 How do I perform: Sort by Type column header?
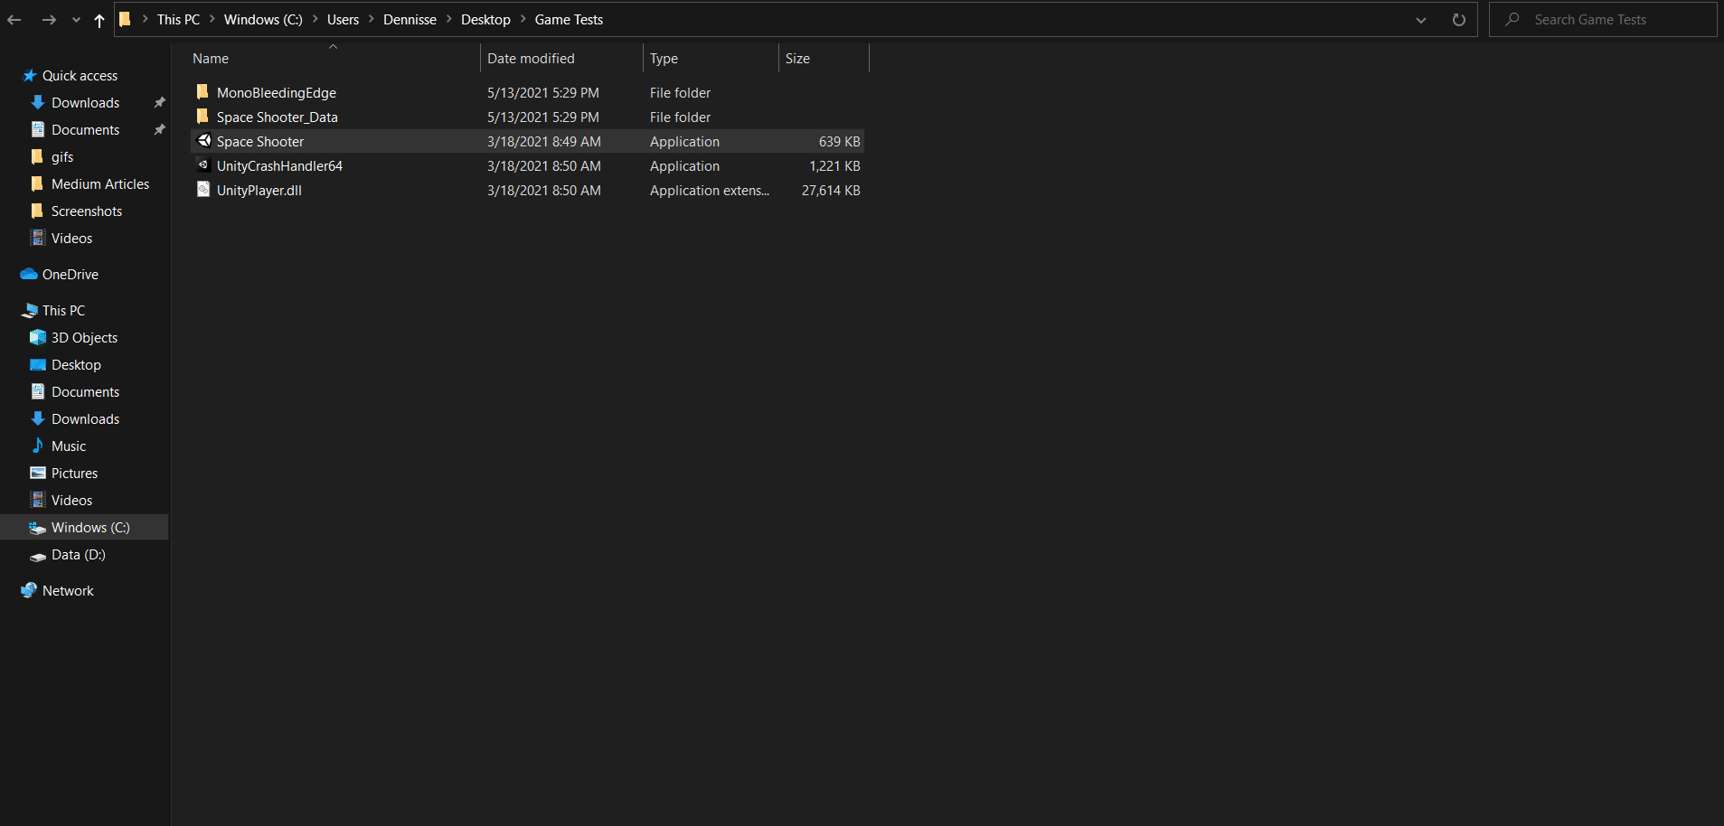pyautogui.click(x=664, y=59)
